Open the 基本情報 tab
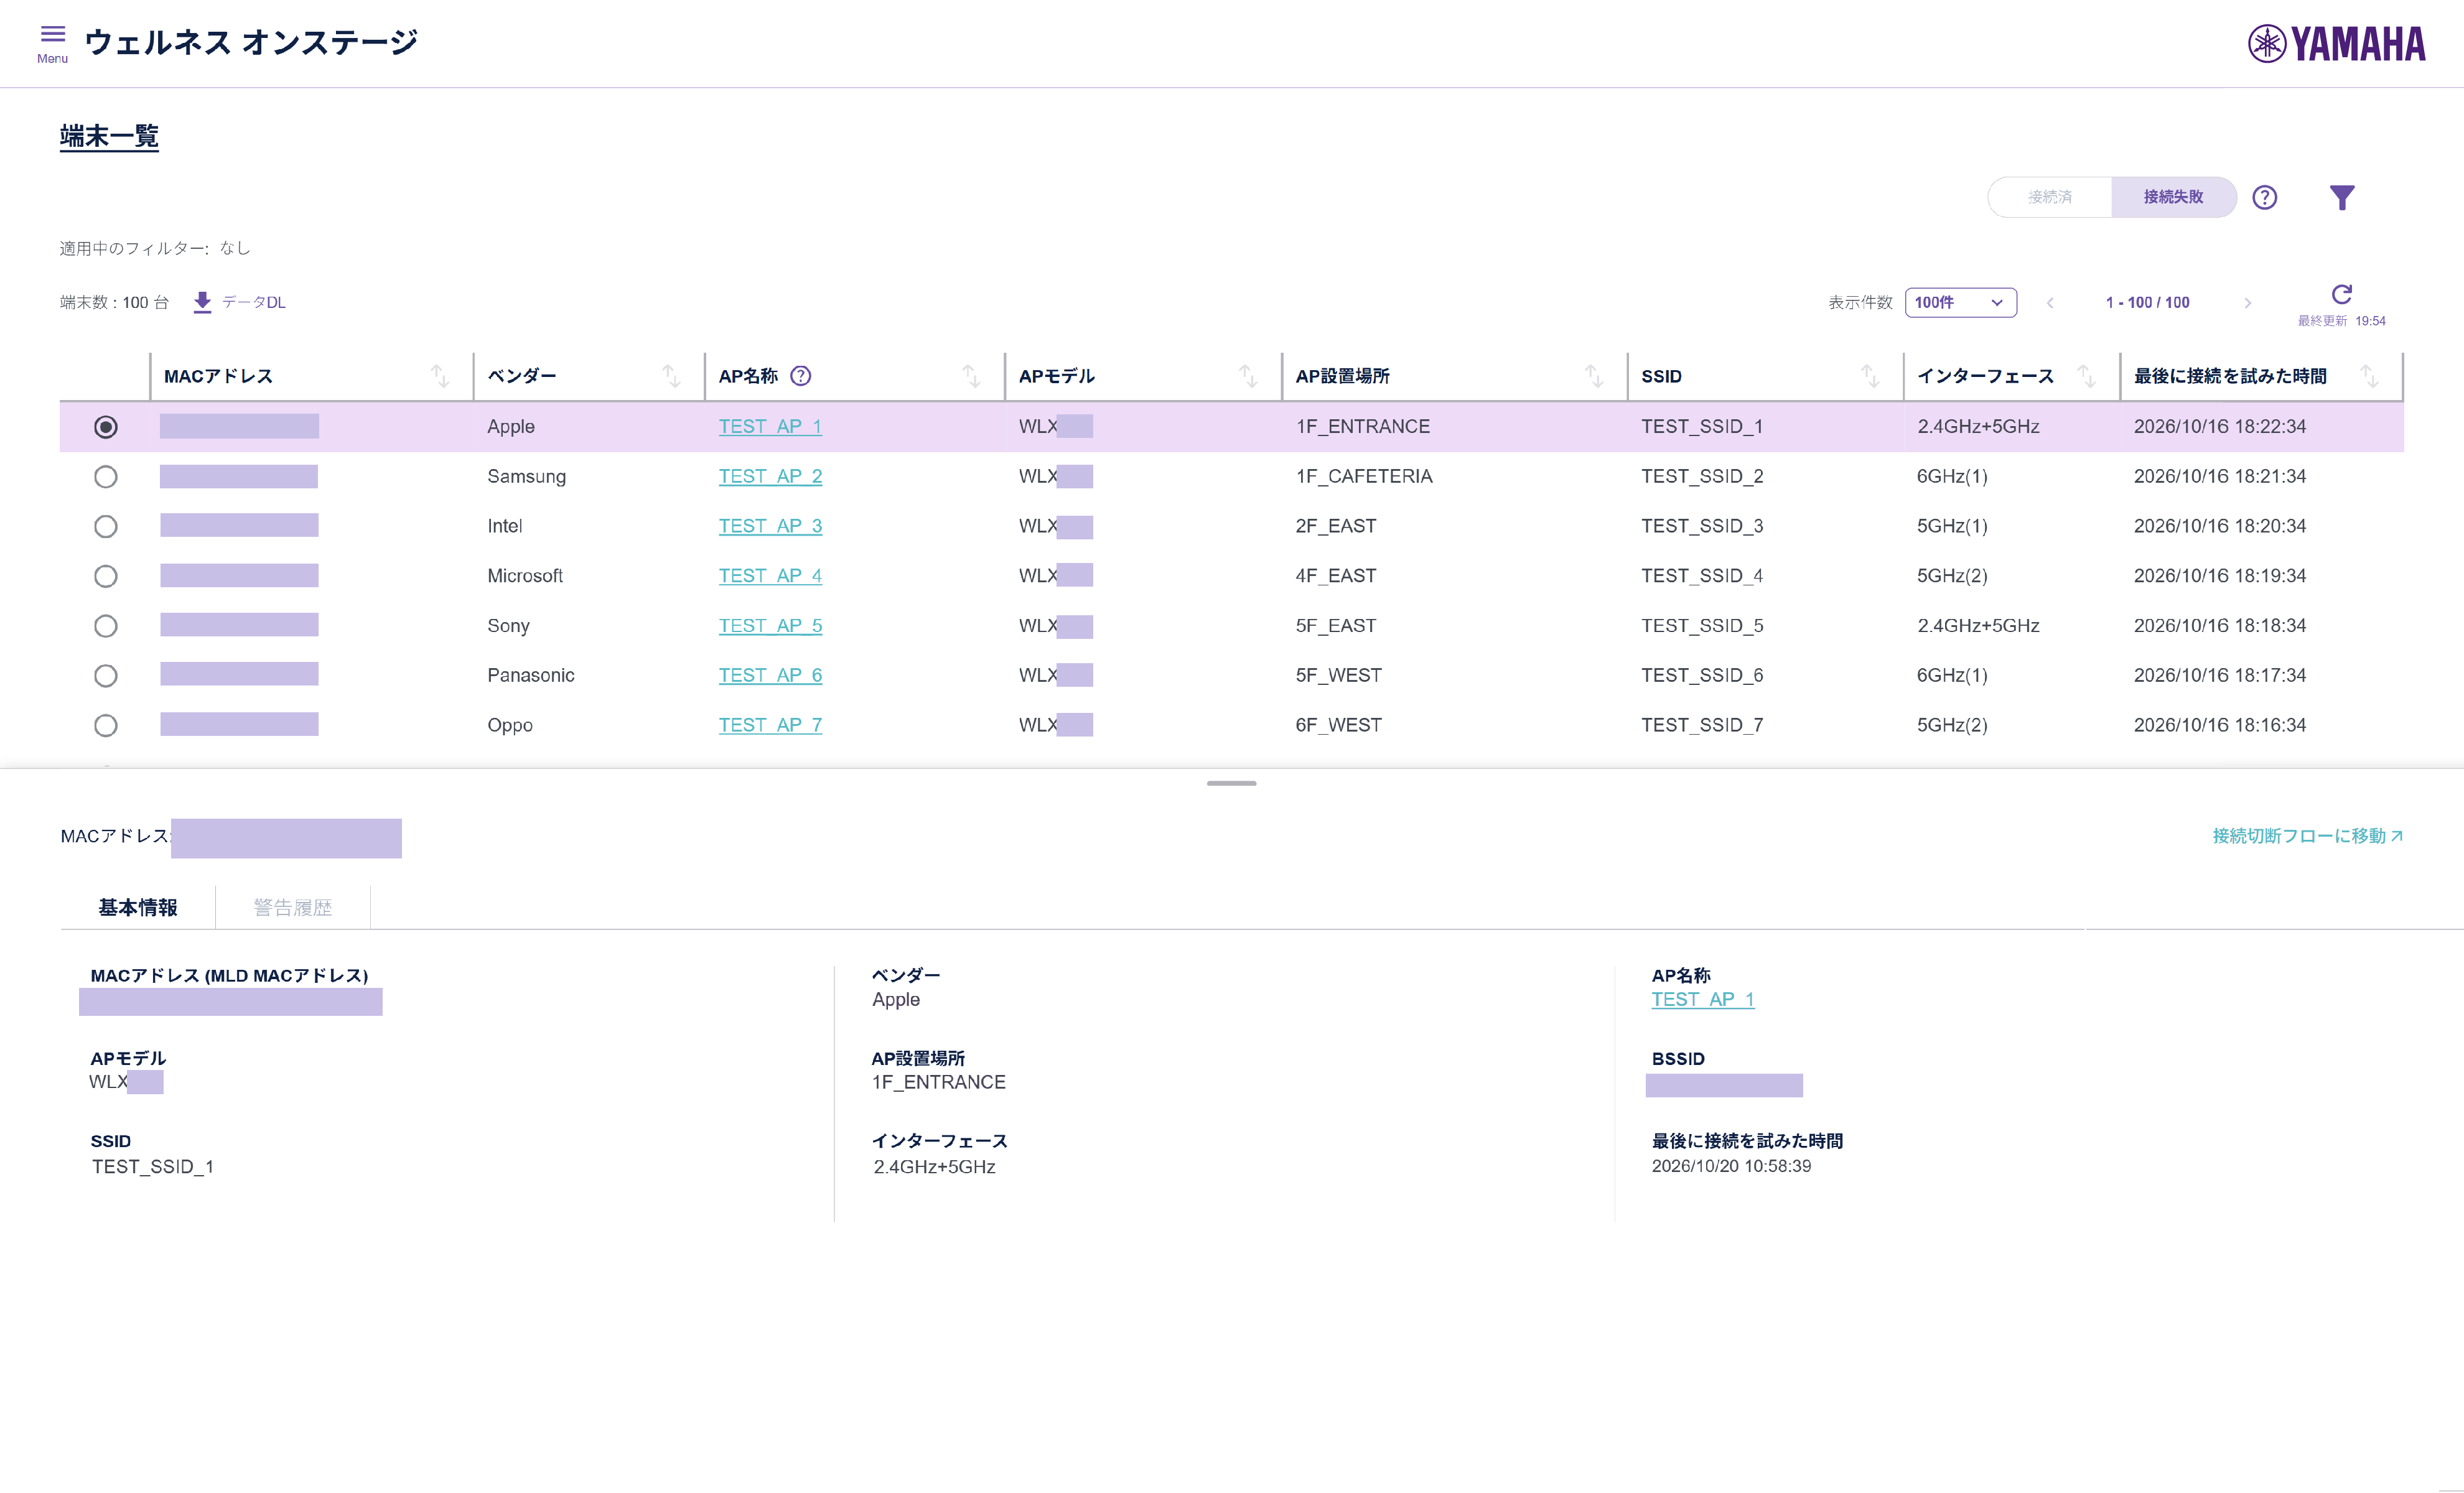 (x=138, y=908)
